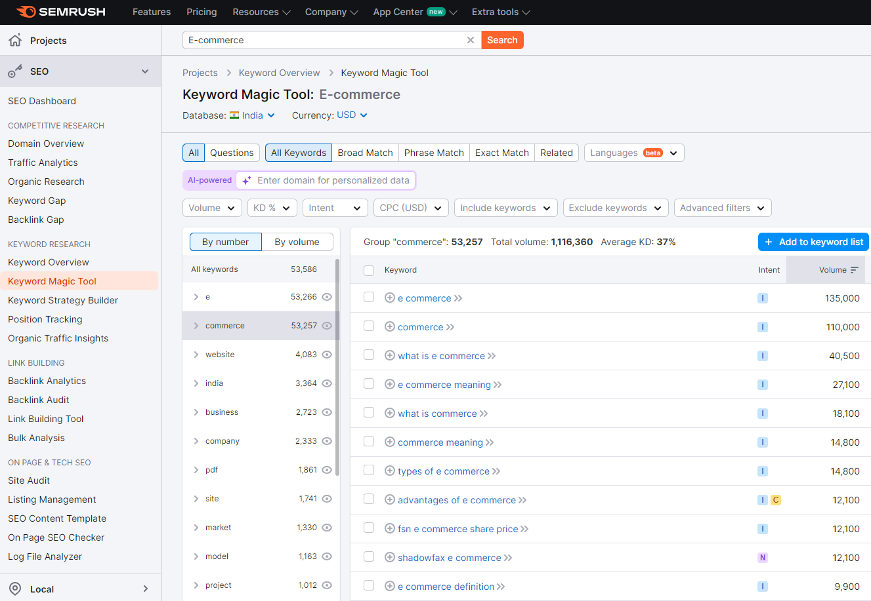Open the Volume filter dropdown

(x=212, y=208)
